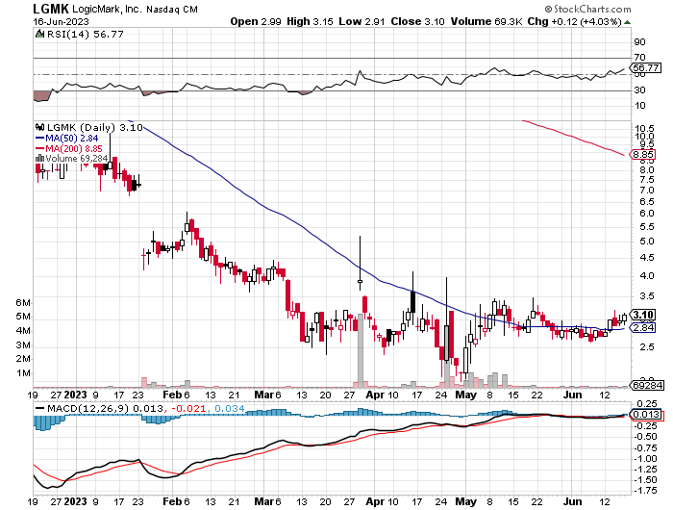Click the Open 2.99 value in the header

256,21
